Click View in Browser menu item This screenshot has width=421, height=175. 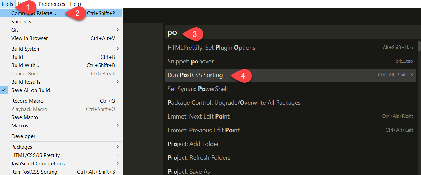[30, 38]
